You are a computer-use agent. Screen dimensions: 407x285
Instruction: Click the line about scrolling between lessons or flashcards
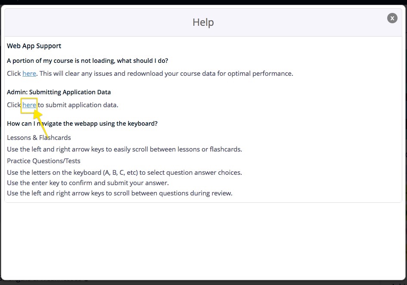(124, 149)
